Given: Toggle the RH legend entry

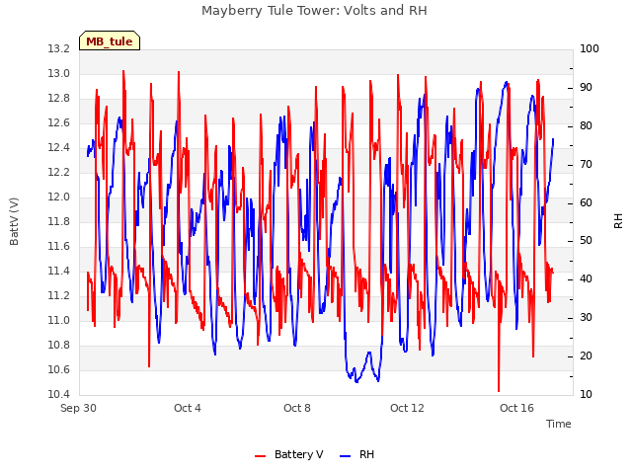Looking at the screenshot, I should coord(357,454).
